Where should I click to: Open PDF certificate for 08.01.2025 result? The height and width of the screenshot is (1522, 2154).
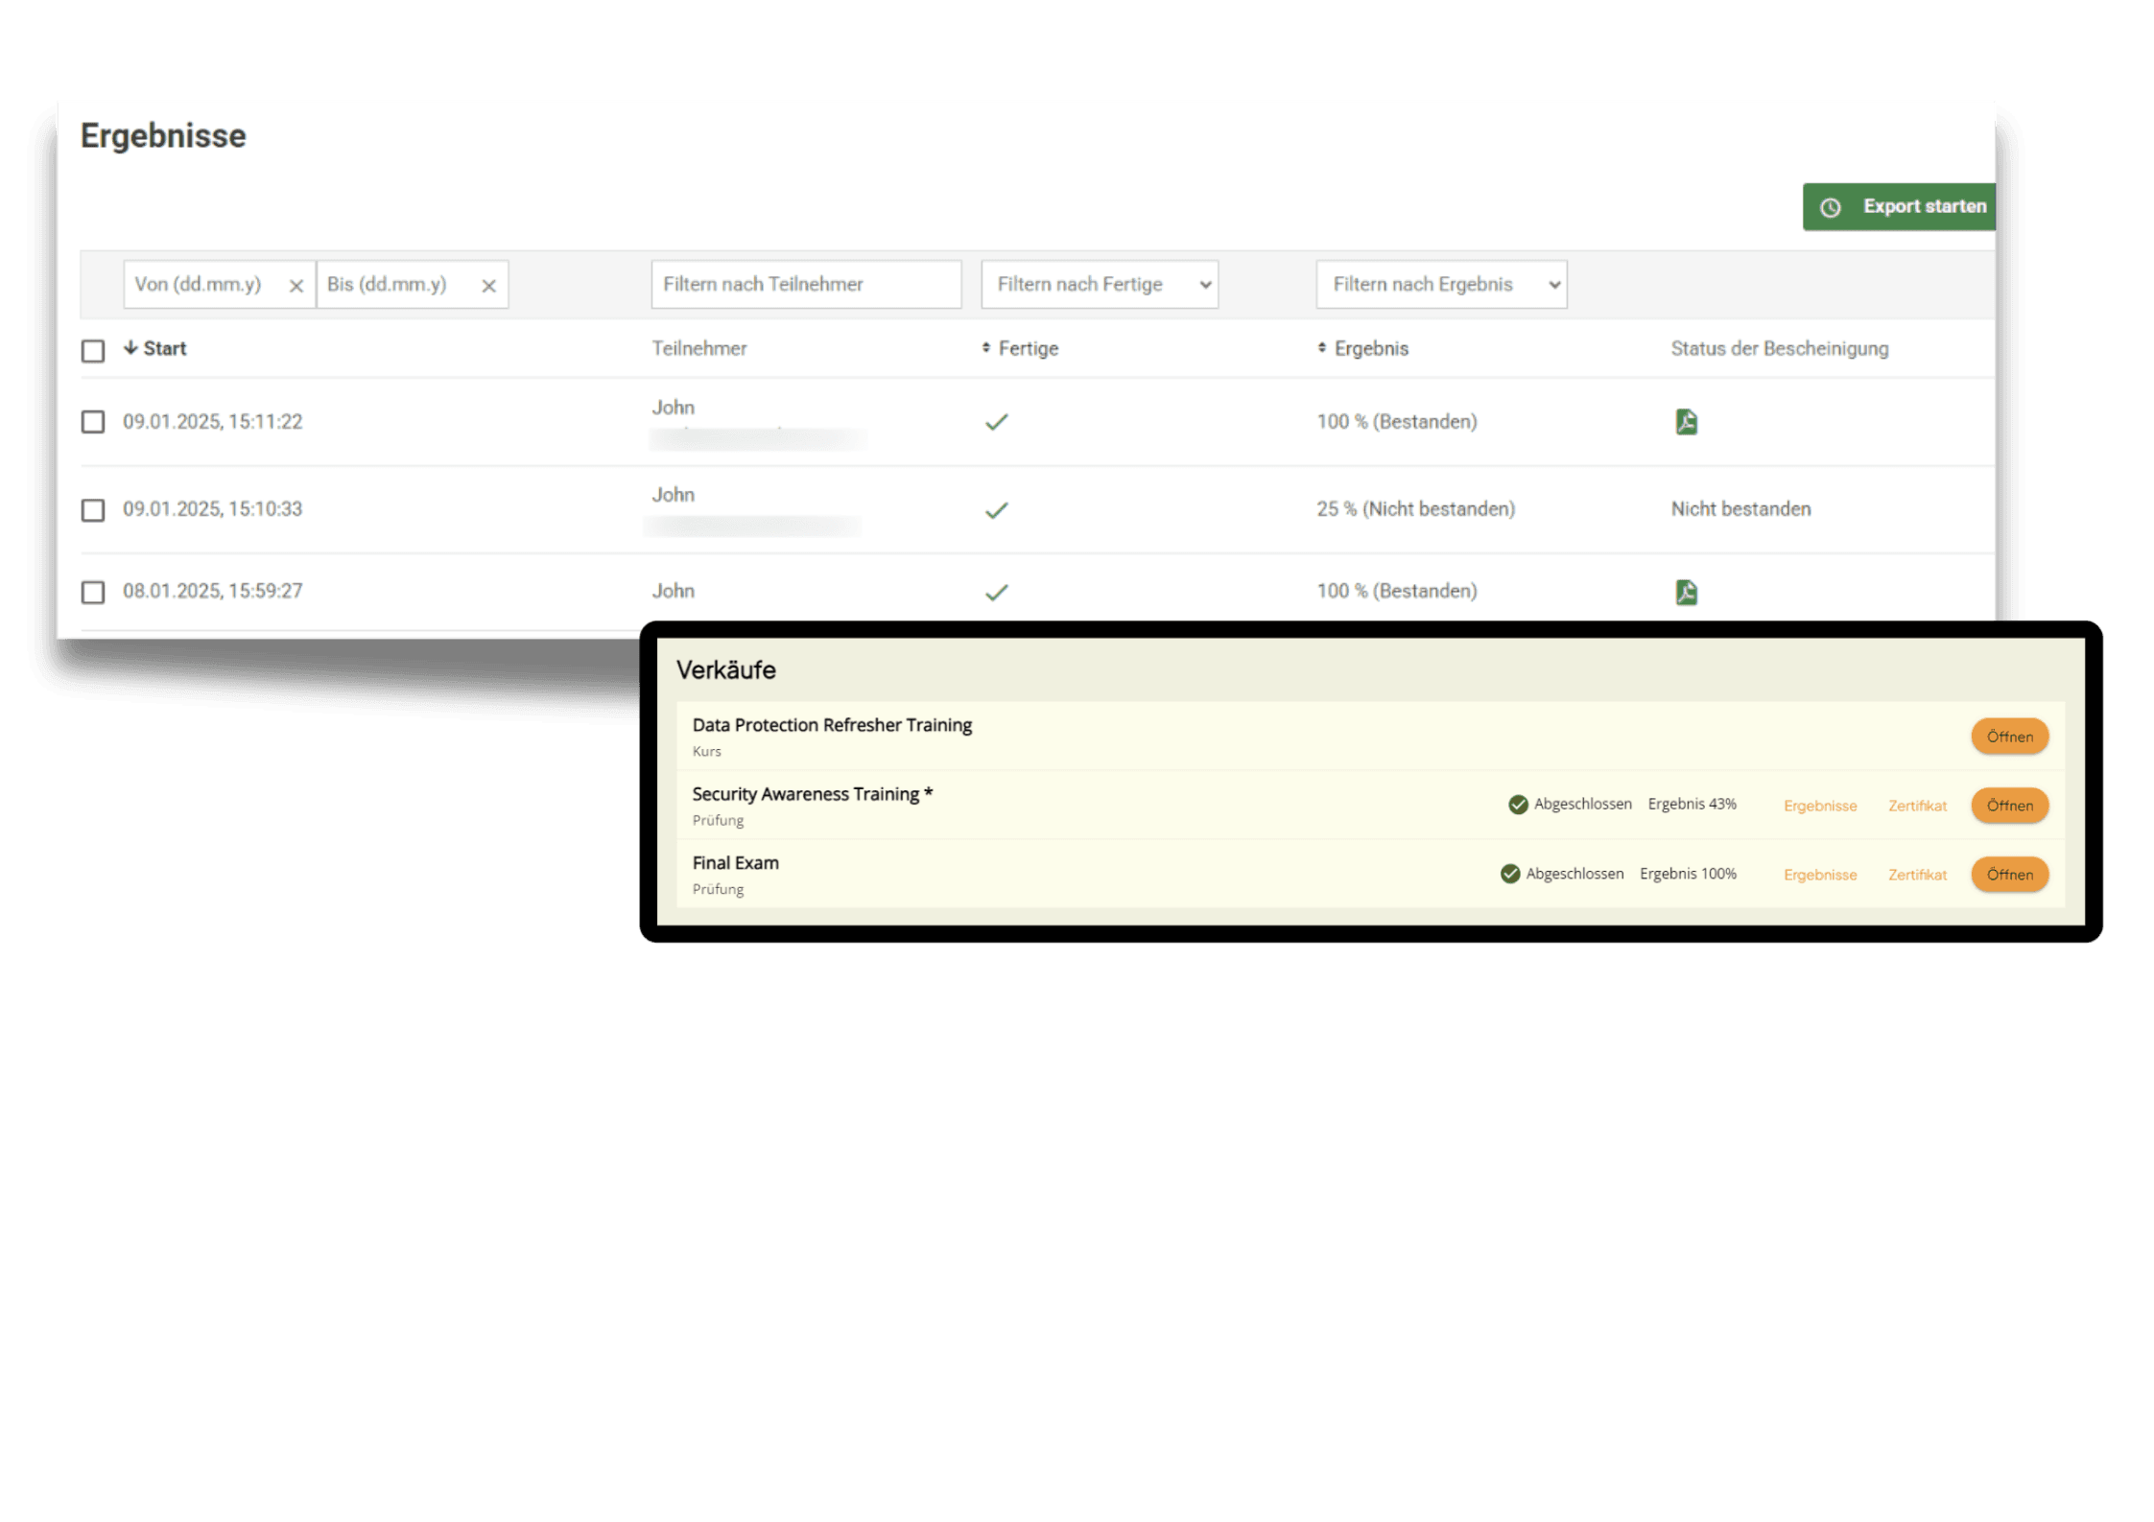click(1686, 592)
